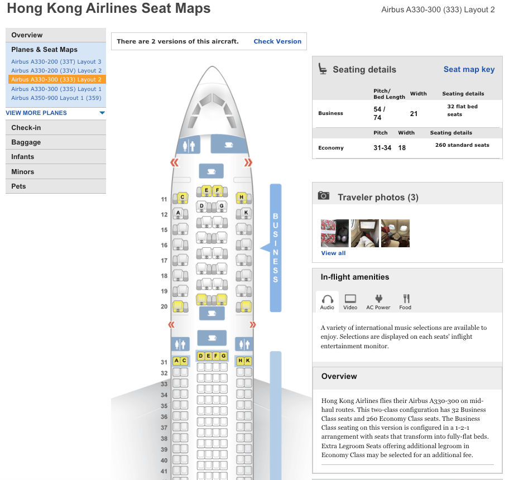509x480 pixels.
Task: Click the left exit arrow at row 11
Action: (x=175, y=162)
